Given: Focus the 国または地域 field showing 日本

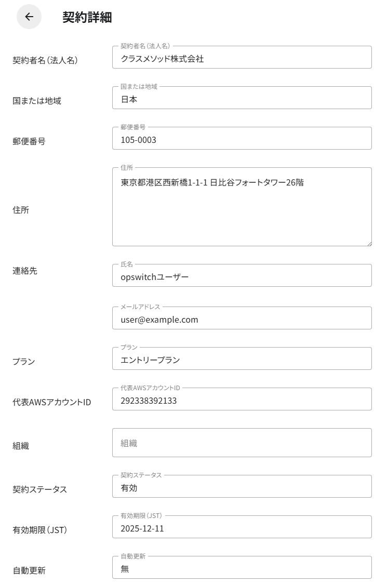Looking at the screenshot, I should [x=242, y=99].
